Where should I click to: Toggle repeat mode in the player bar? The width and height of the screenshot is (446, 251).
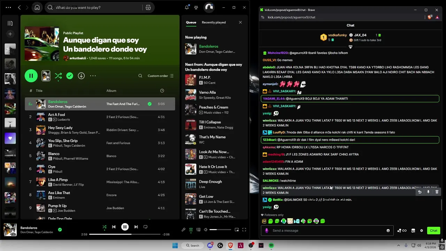pos(145,227)
